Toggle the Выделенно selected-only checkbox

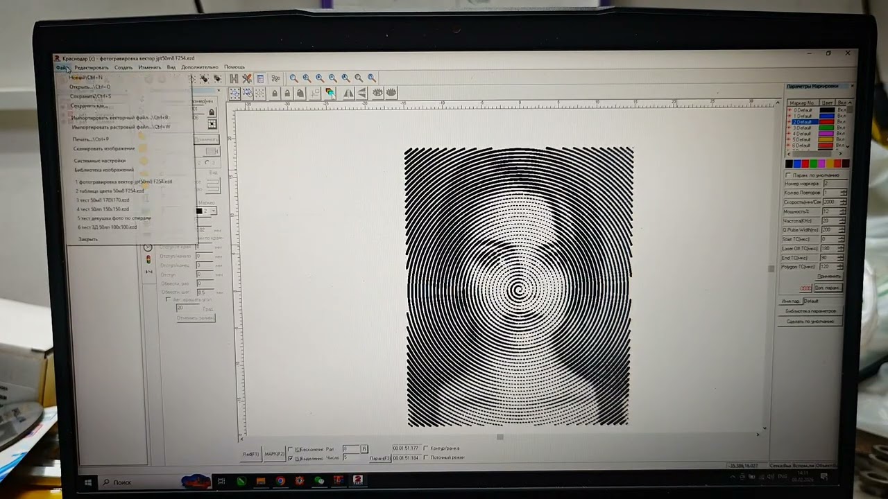click(x=290, y=458)
